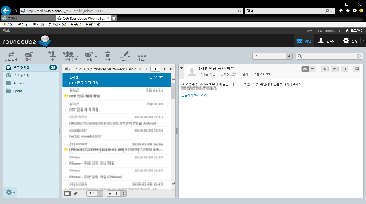The image size is (366, 204).
Task: Add sender 홈피샵 to contacts icon
Action: pyautogui.click(x=234, y=74)
